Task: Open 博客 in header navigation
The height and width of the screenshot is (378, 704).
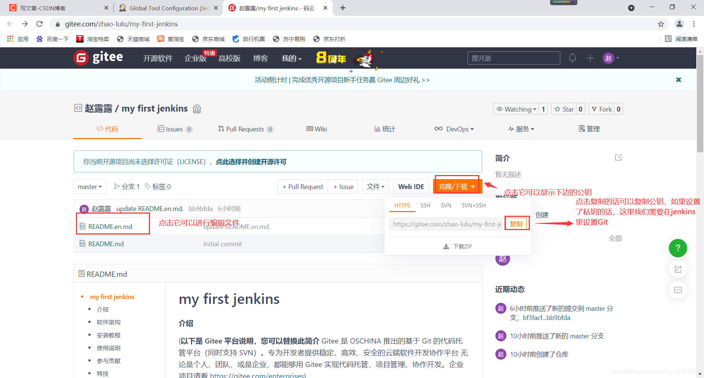Action: click(x=261, y=58)
